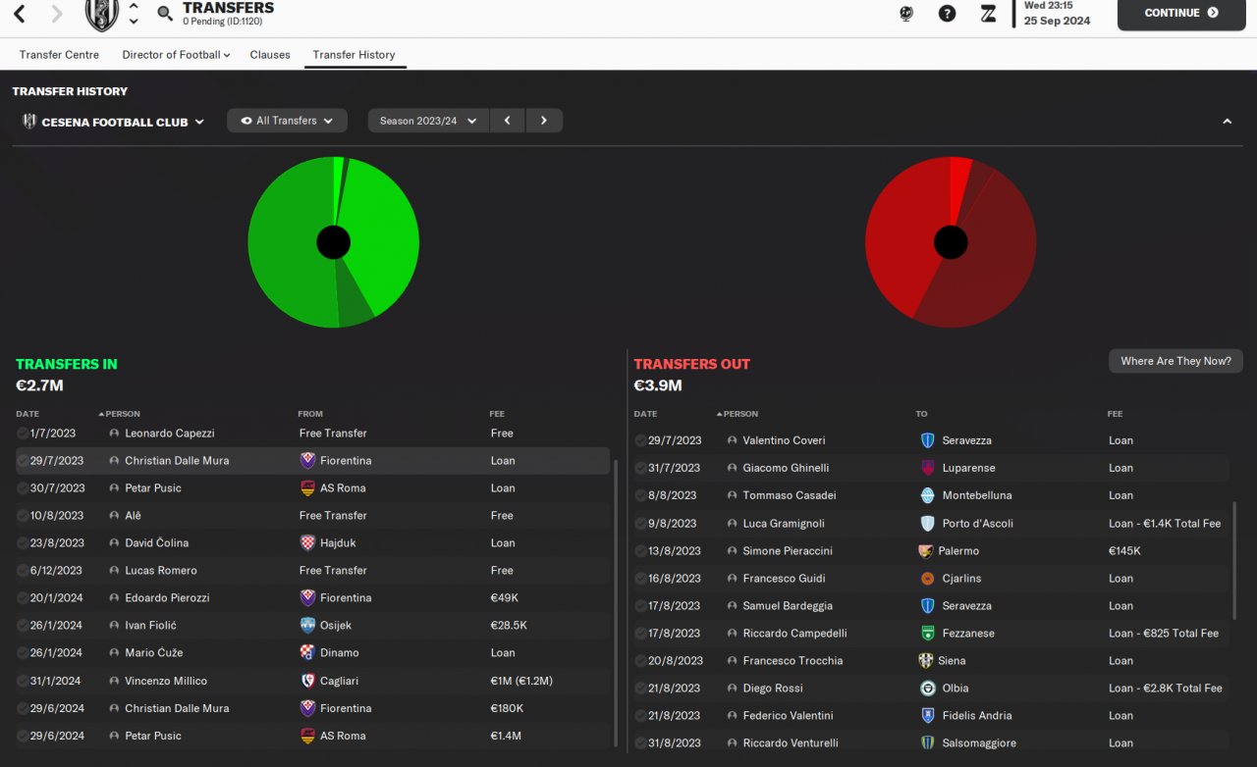Click the Cjarlins club badge

927,579
